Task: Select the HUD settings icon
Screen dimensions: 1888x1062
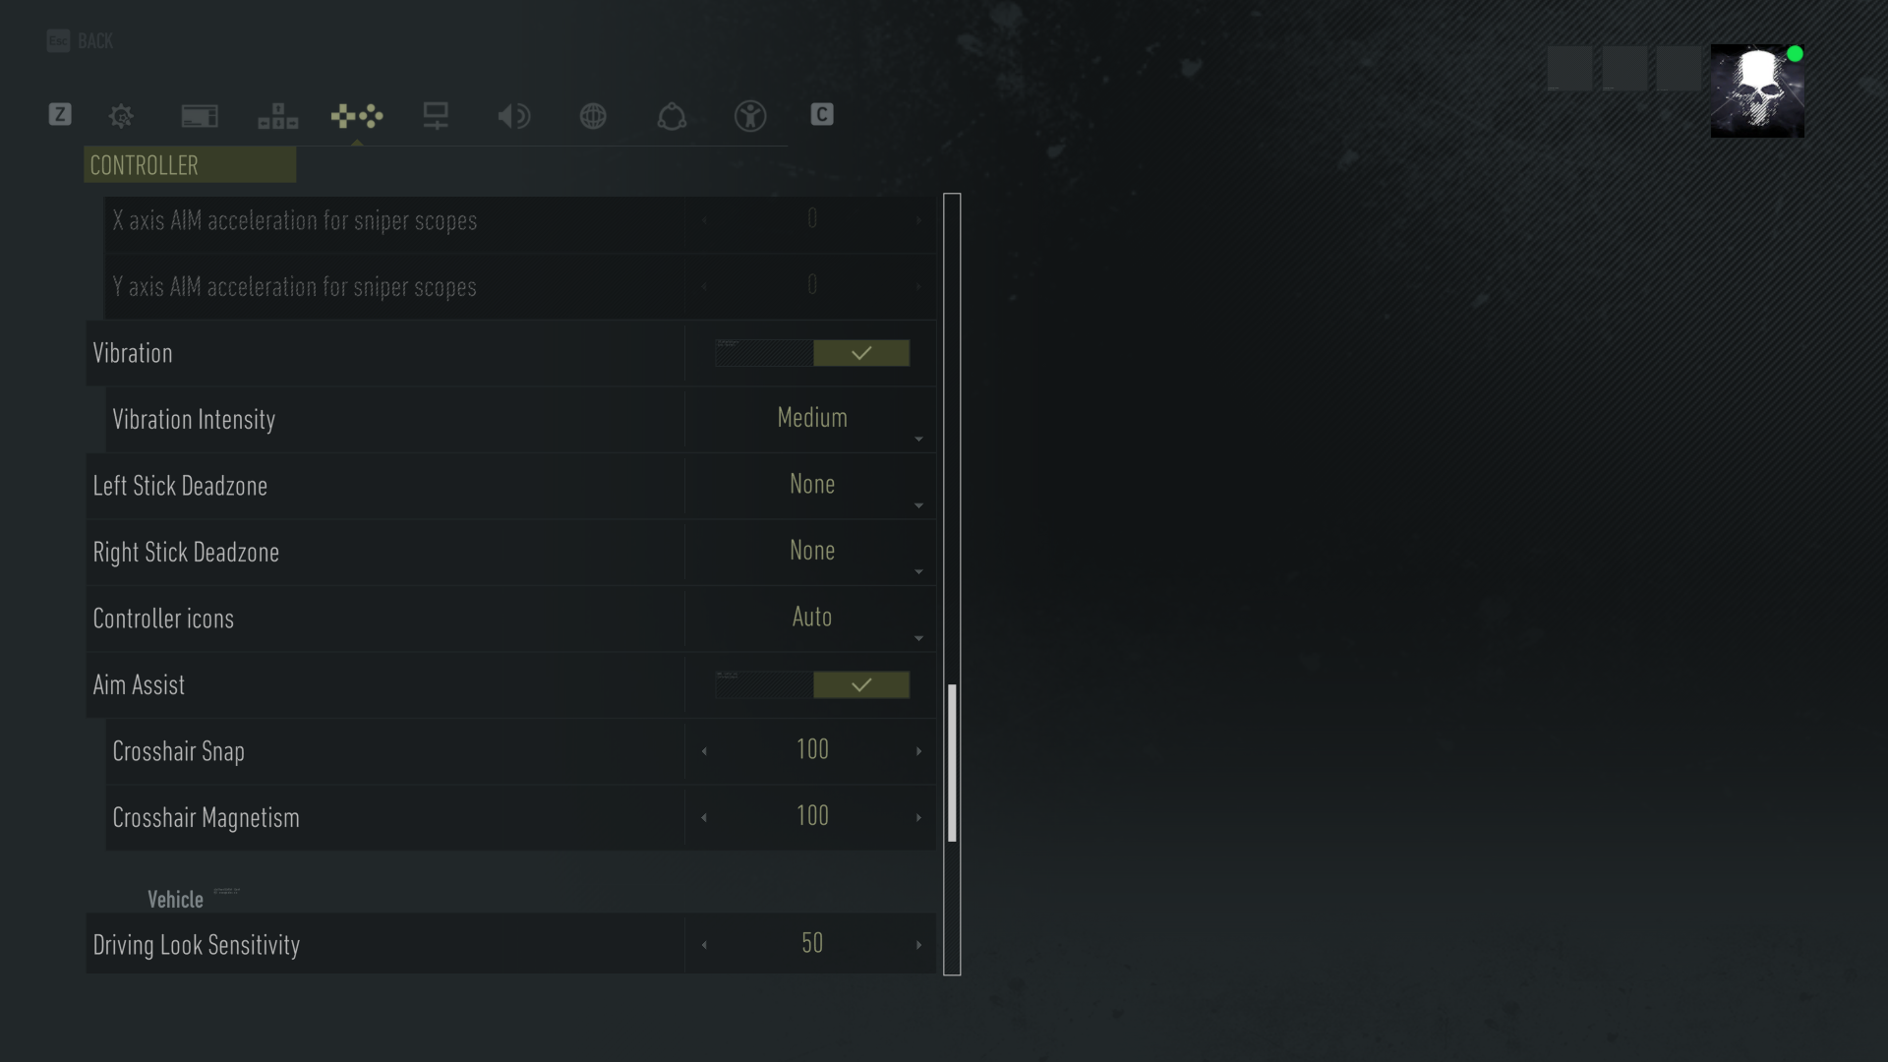Action: point(199,114)
